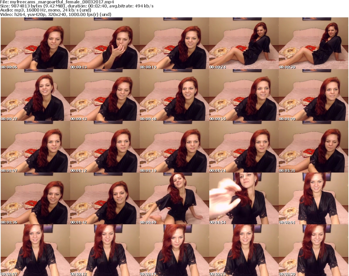Choose the frame labeled 00:02:19
Viewport: 349px width, 276px height.
coord(174,250)
